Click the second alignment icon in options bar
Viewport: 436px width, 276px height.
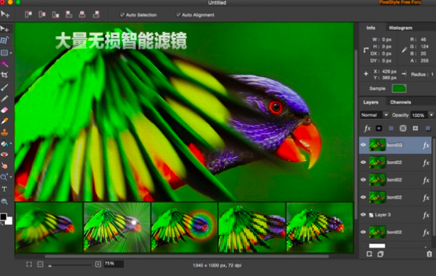pyautogui.click(x=42, y=14)
